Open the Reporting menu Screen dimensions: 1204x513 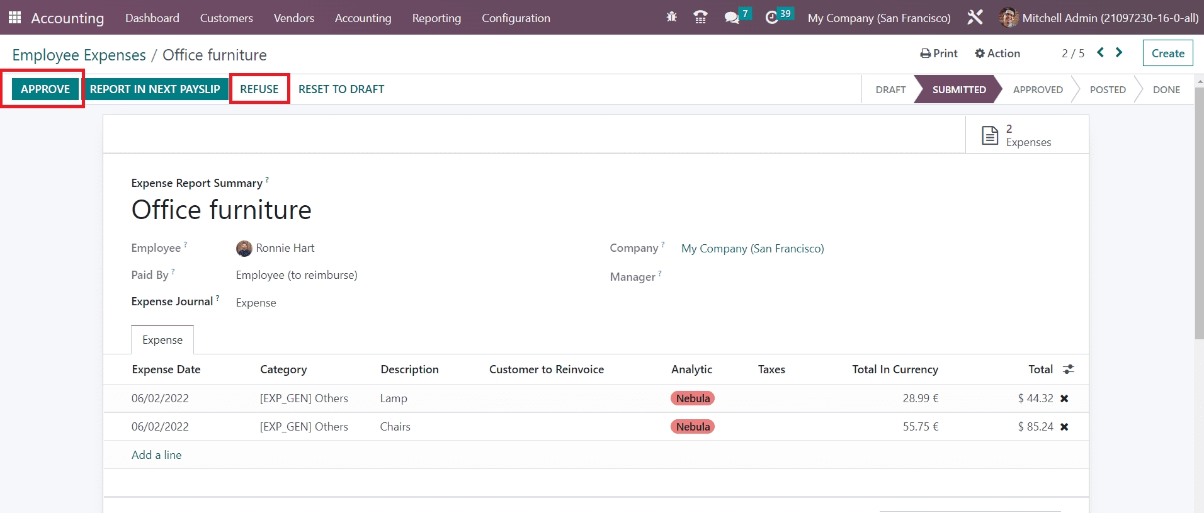point(436,18)
